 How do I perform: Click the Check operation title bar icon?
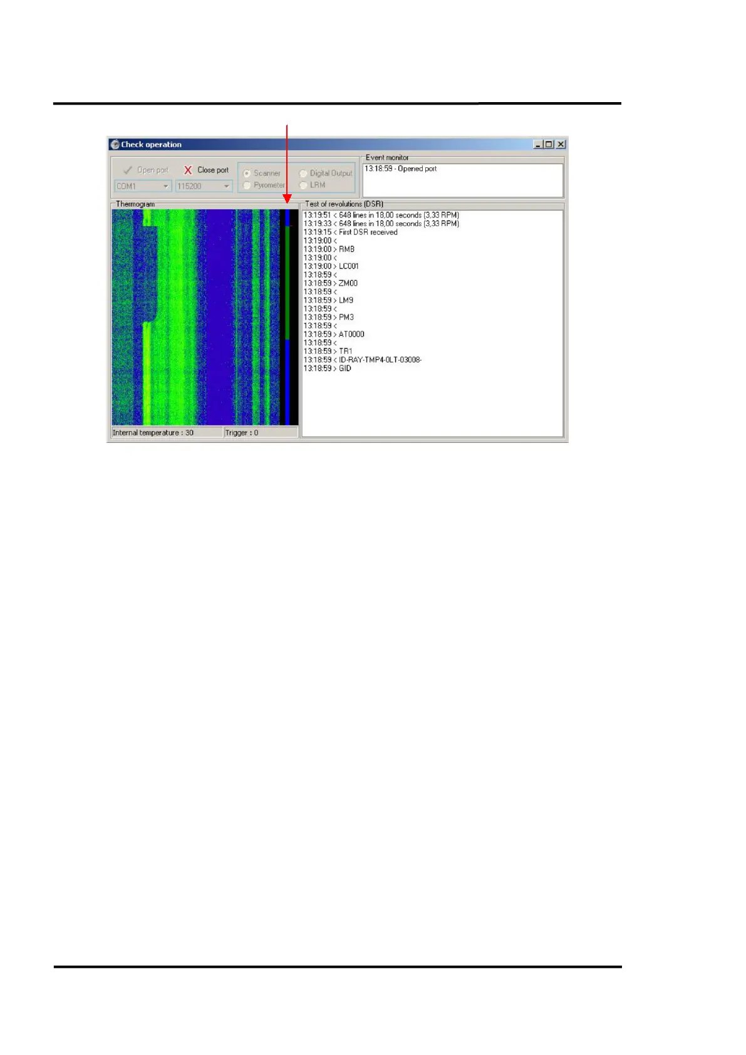(115, 144)
